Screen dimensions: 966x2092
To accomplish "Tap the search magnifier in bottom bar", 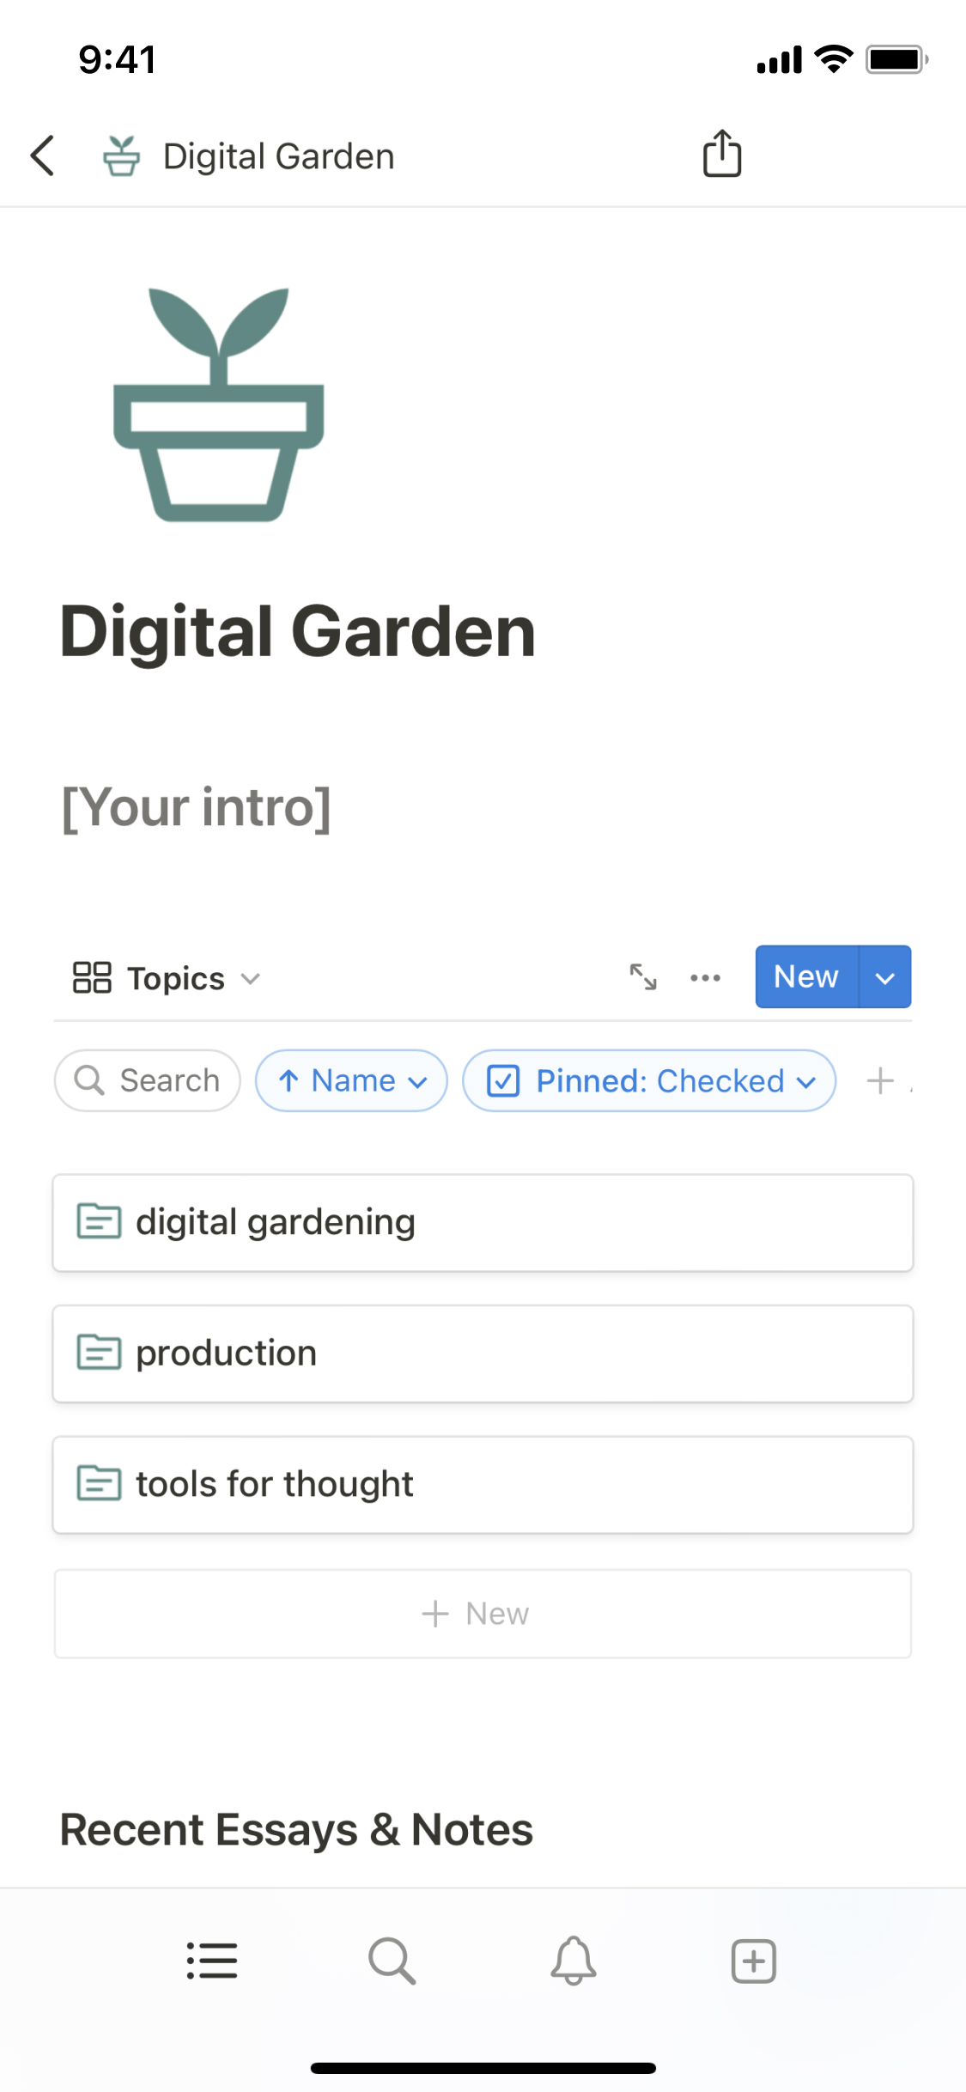I will click(x=392, y=1961).
